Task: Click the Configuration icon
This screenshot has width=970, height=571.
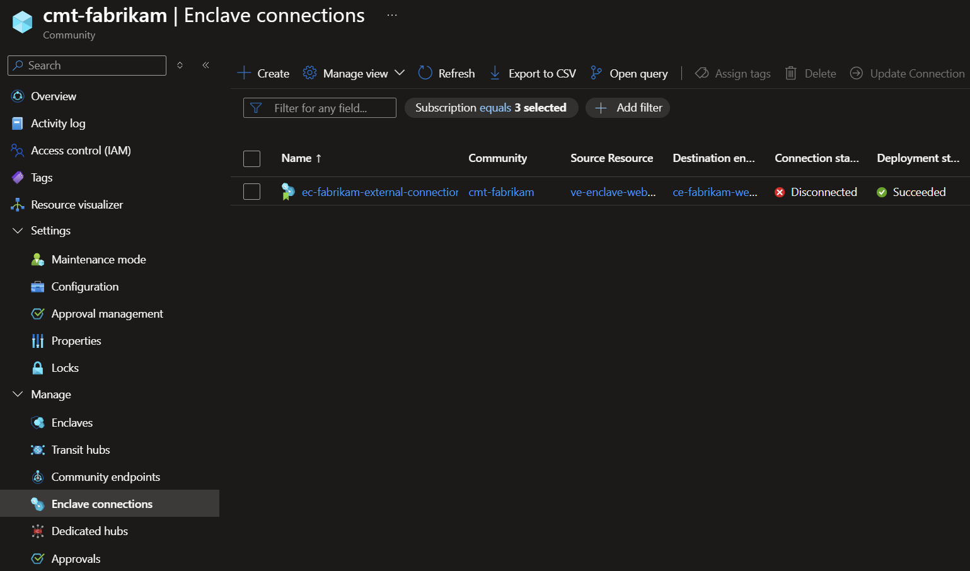Action: [x=38, y=287]
